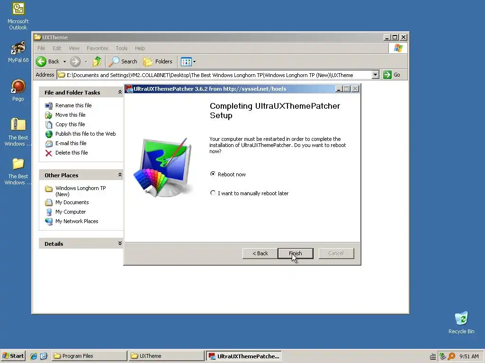This screenshot has width=485, height=363.
Task: Open Forward button history dropdown arrow
Action: [x=86, y=61]
